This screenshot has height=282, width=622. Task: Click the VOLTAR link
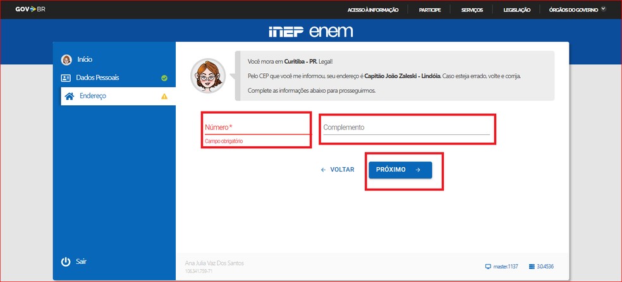coord(342,170)
